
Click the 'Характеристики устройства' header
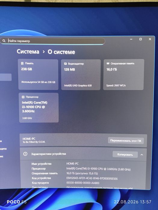(48, 154)
